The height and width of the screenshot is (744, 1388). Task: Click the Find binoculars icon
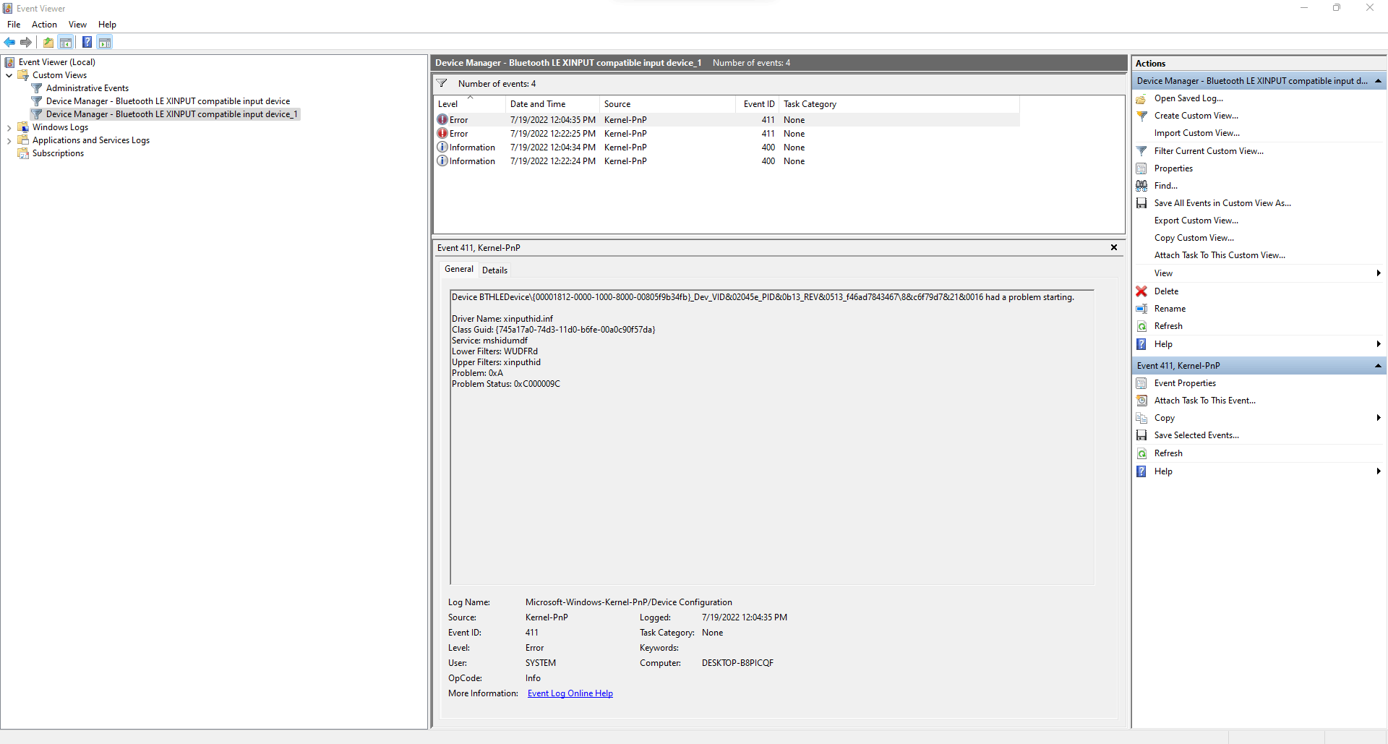[x=1141, y=186]
